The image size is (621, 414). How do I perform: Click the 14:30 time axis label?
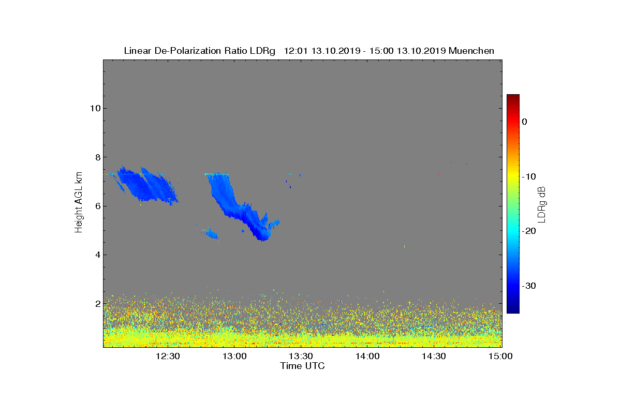tap(434, 356)
